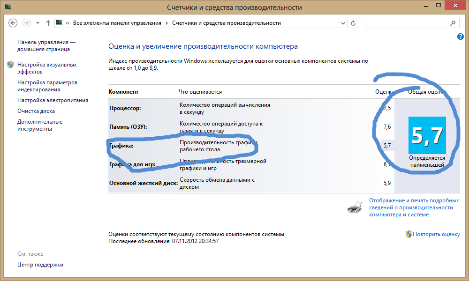This screenshot has width=469, height=281.
Task: Click 'Скорость обмена данными с диском' description
Action: click(x=217, y=183)
